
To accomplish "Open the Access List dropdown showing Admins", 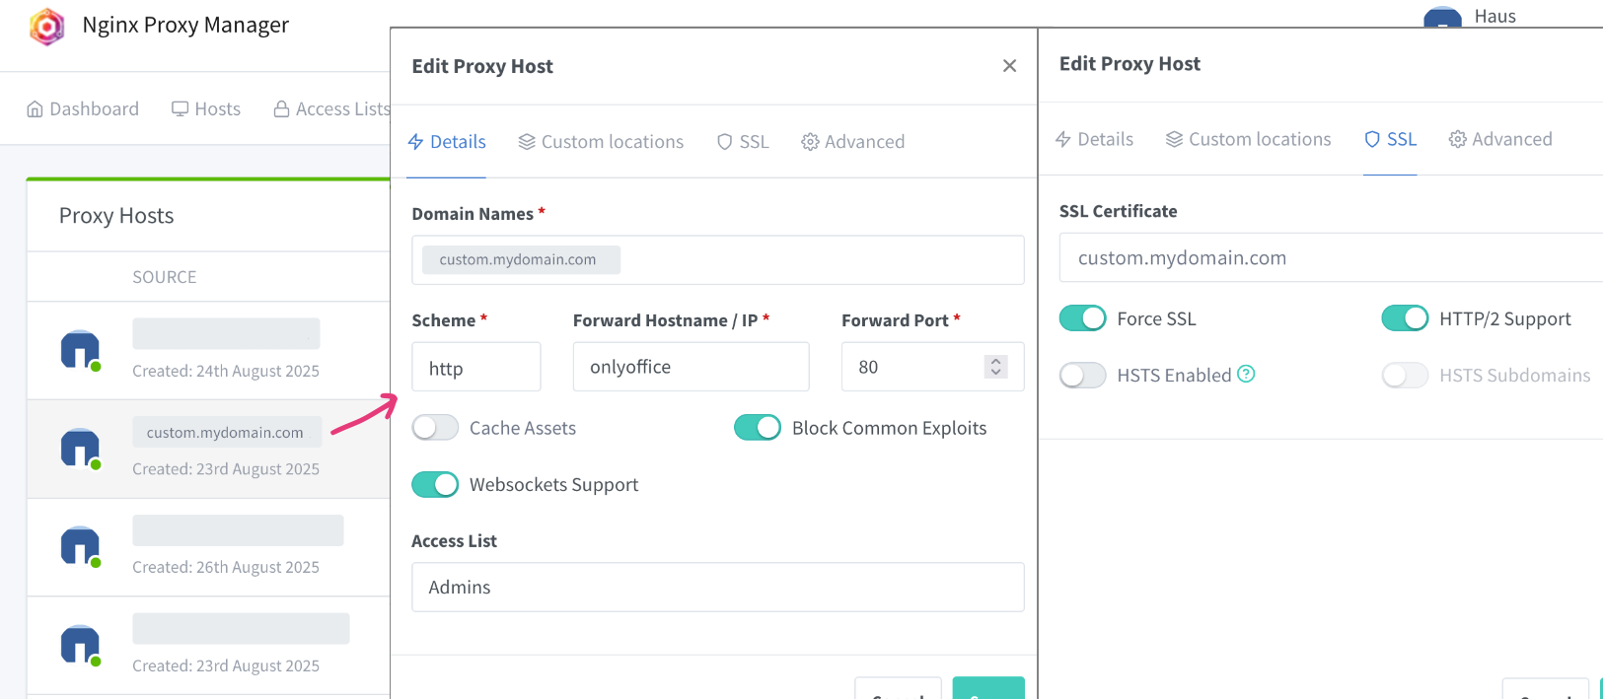I will [x=717, y=587].
